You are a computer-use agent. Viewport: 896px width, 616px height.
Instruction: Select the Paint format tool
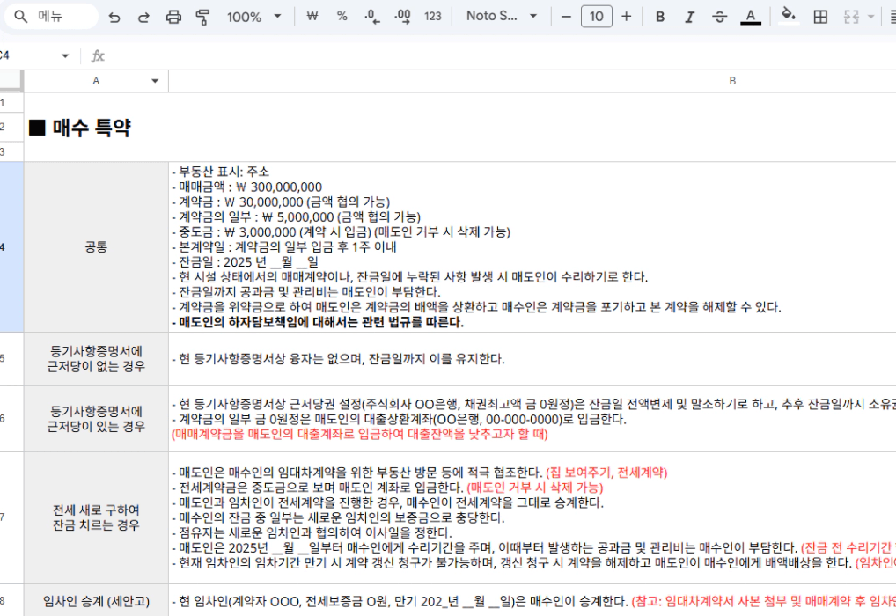(203, 17)
